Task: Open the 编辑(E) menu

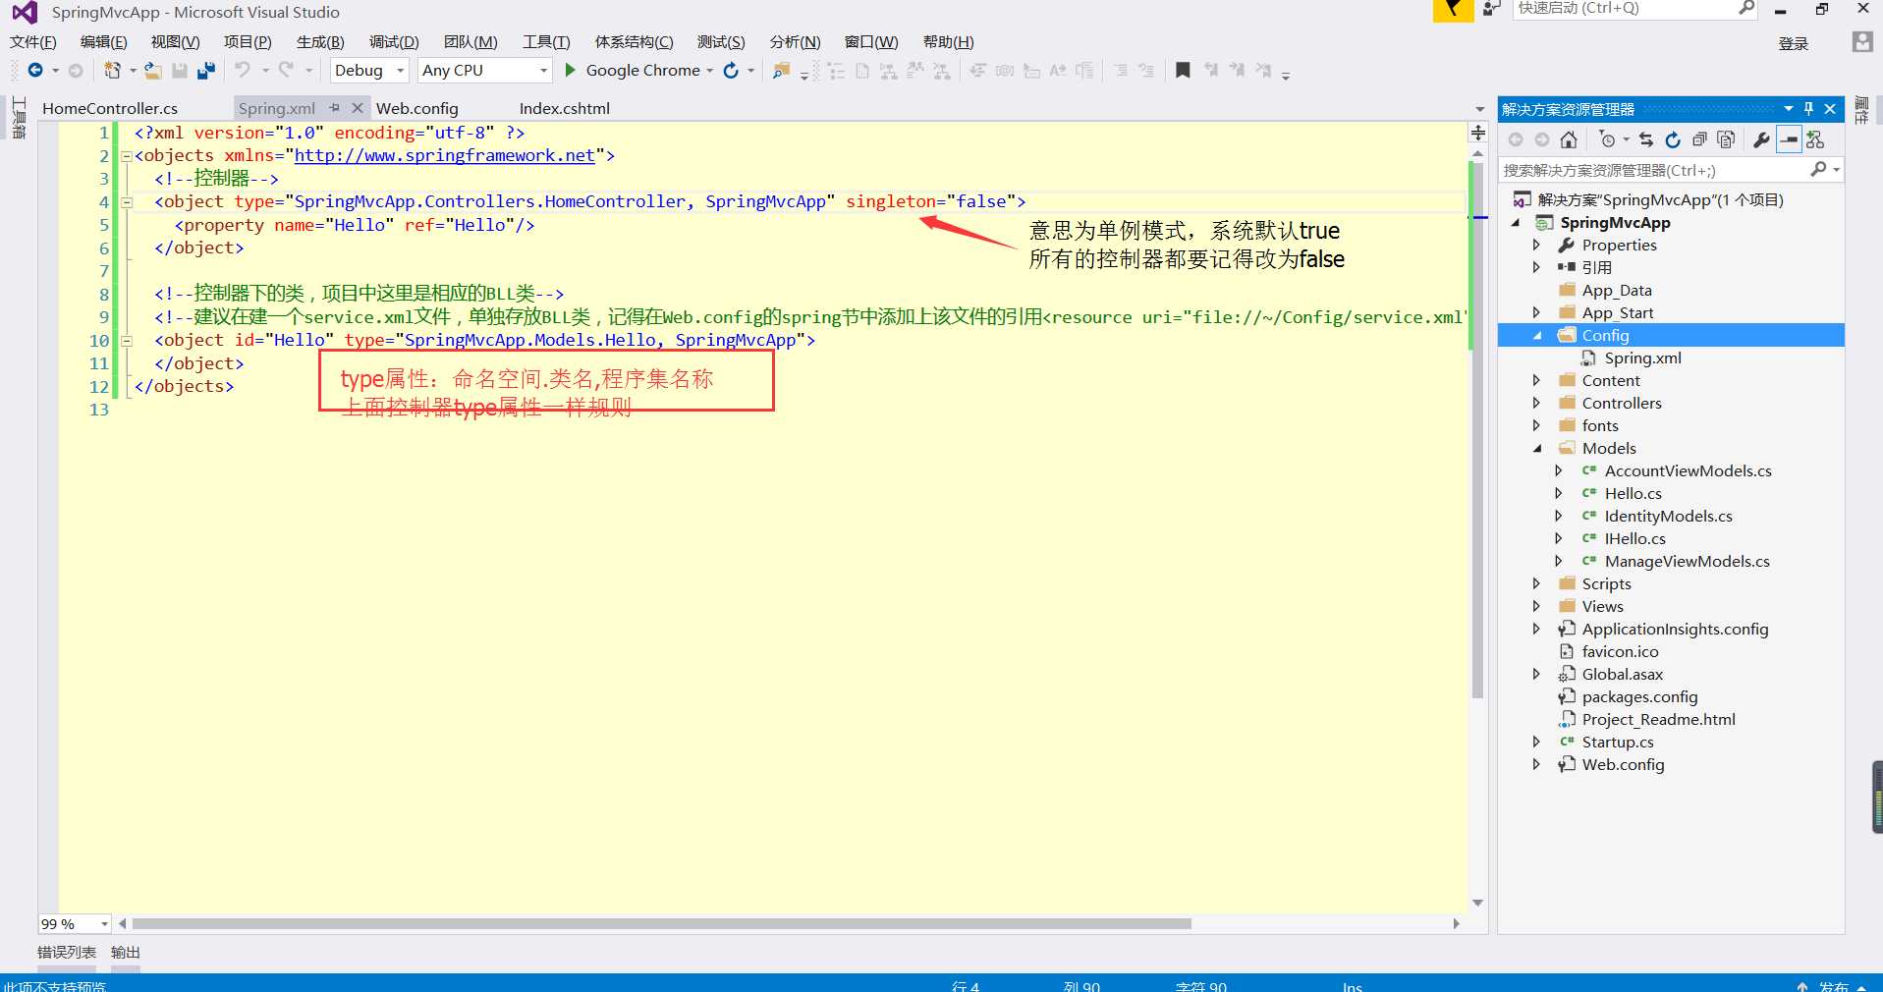Action: (103, 42)
